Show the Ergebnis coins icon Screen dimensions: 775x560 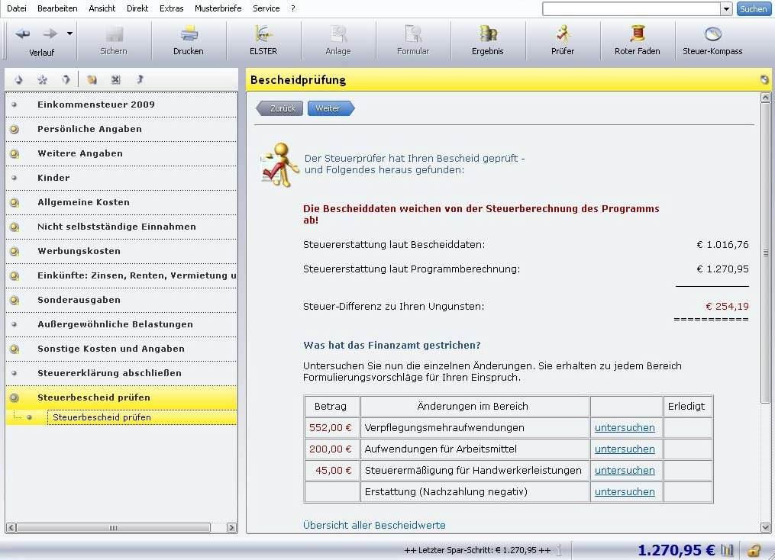488,34
